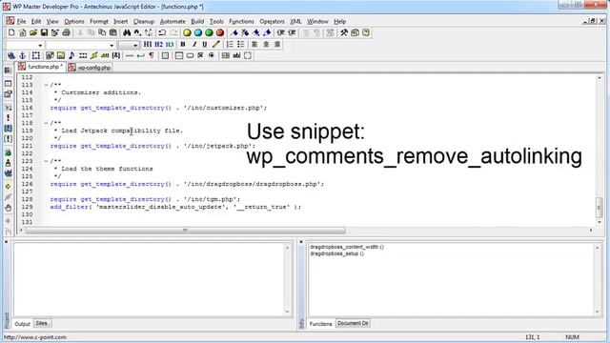Collapse the comment block at line 118

tap(46, 123)
